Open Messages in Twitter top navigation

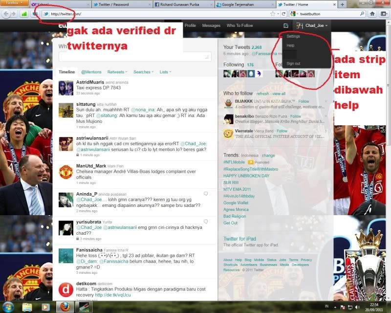pos(211,25)
